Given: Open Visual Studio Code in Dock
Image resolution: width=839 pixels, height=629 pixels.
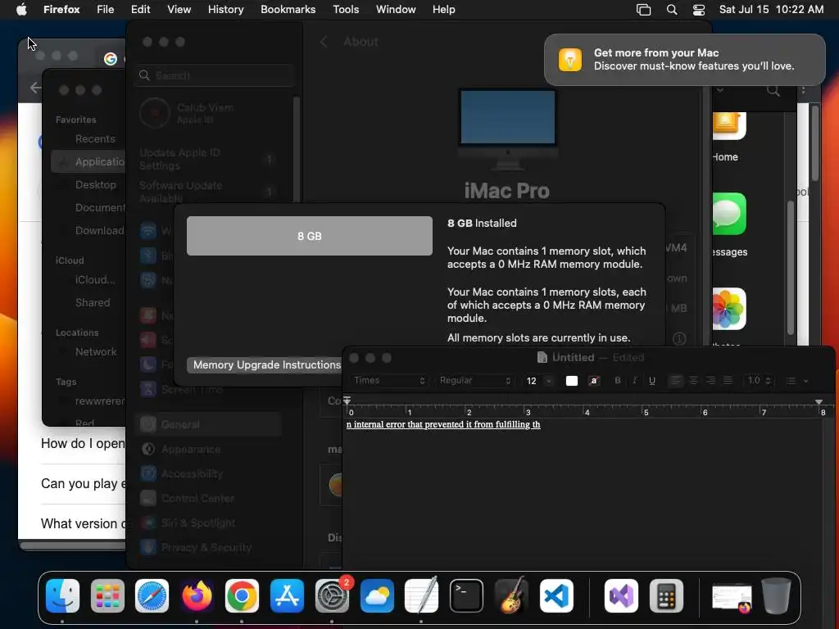Looking at the screenshot, I should [x=556, y=595].
